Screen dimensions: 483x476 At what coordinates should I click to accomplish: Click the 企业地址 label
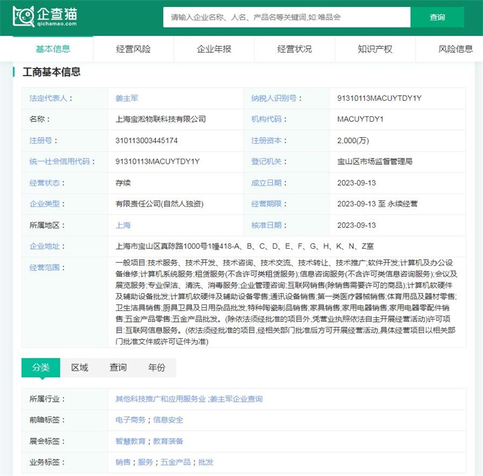click(44, 246)
